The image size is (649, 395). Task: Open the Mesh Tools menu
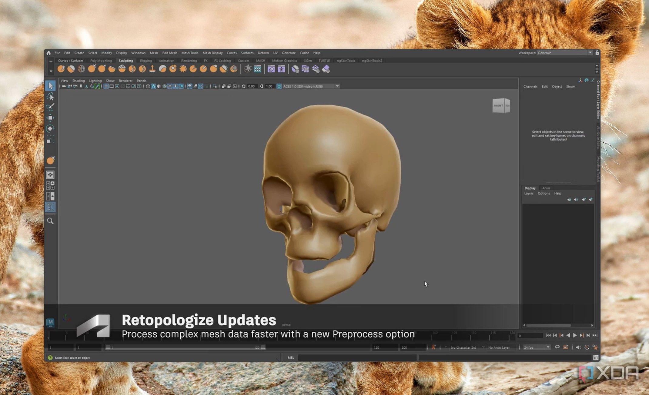(190, 53)
